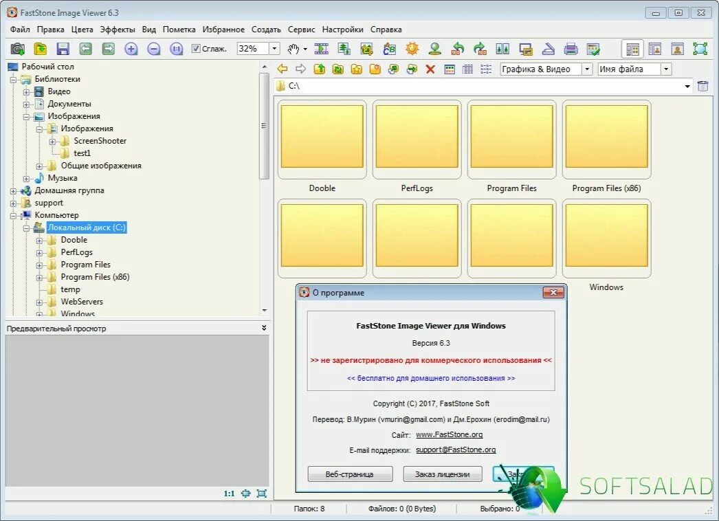
Task: Open the 32% zoom level dropdown
Action: [274, 49]
